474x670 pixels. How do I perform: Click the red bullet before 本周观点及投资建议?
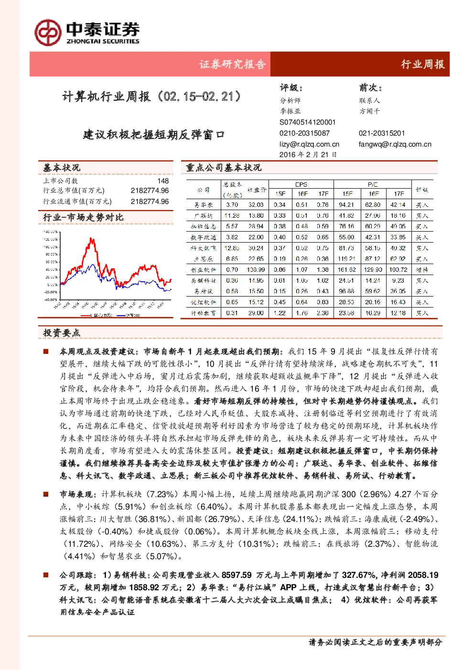pyautogui.click(x=46, y=351)
